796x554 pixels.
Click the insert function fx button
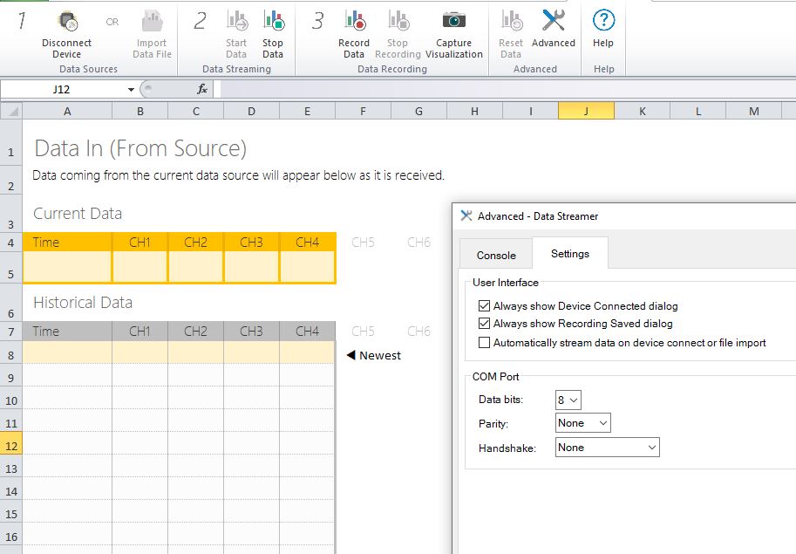coord(201,89)
